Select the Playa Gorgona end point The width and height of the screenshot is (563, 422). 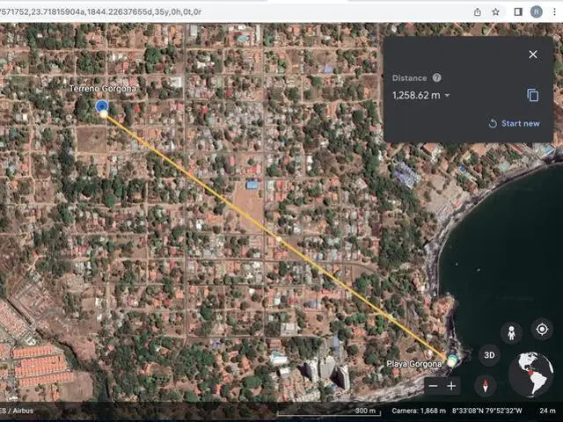tap(451, 360)
